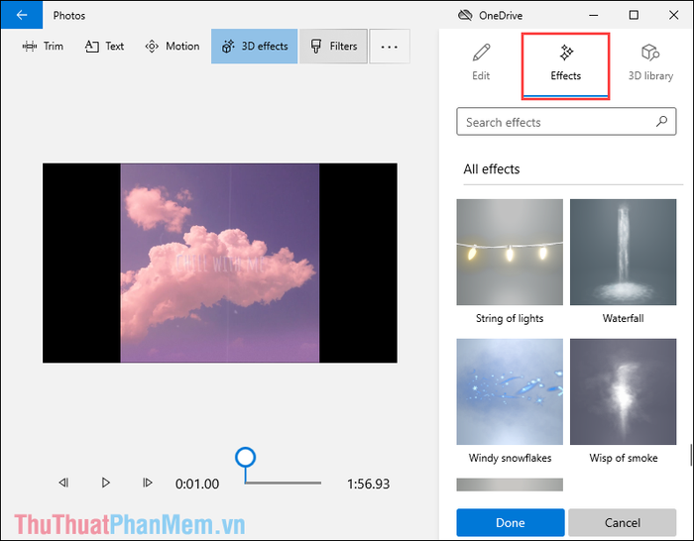
Task: Click the 'Windy snowflakes' label text
Action: (x=510, y=459)
